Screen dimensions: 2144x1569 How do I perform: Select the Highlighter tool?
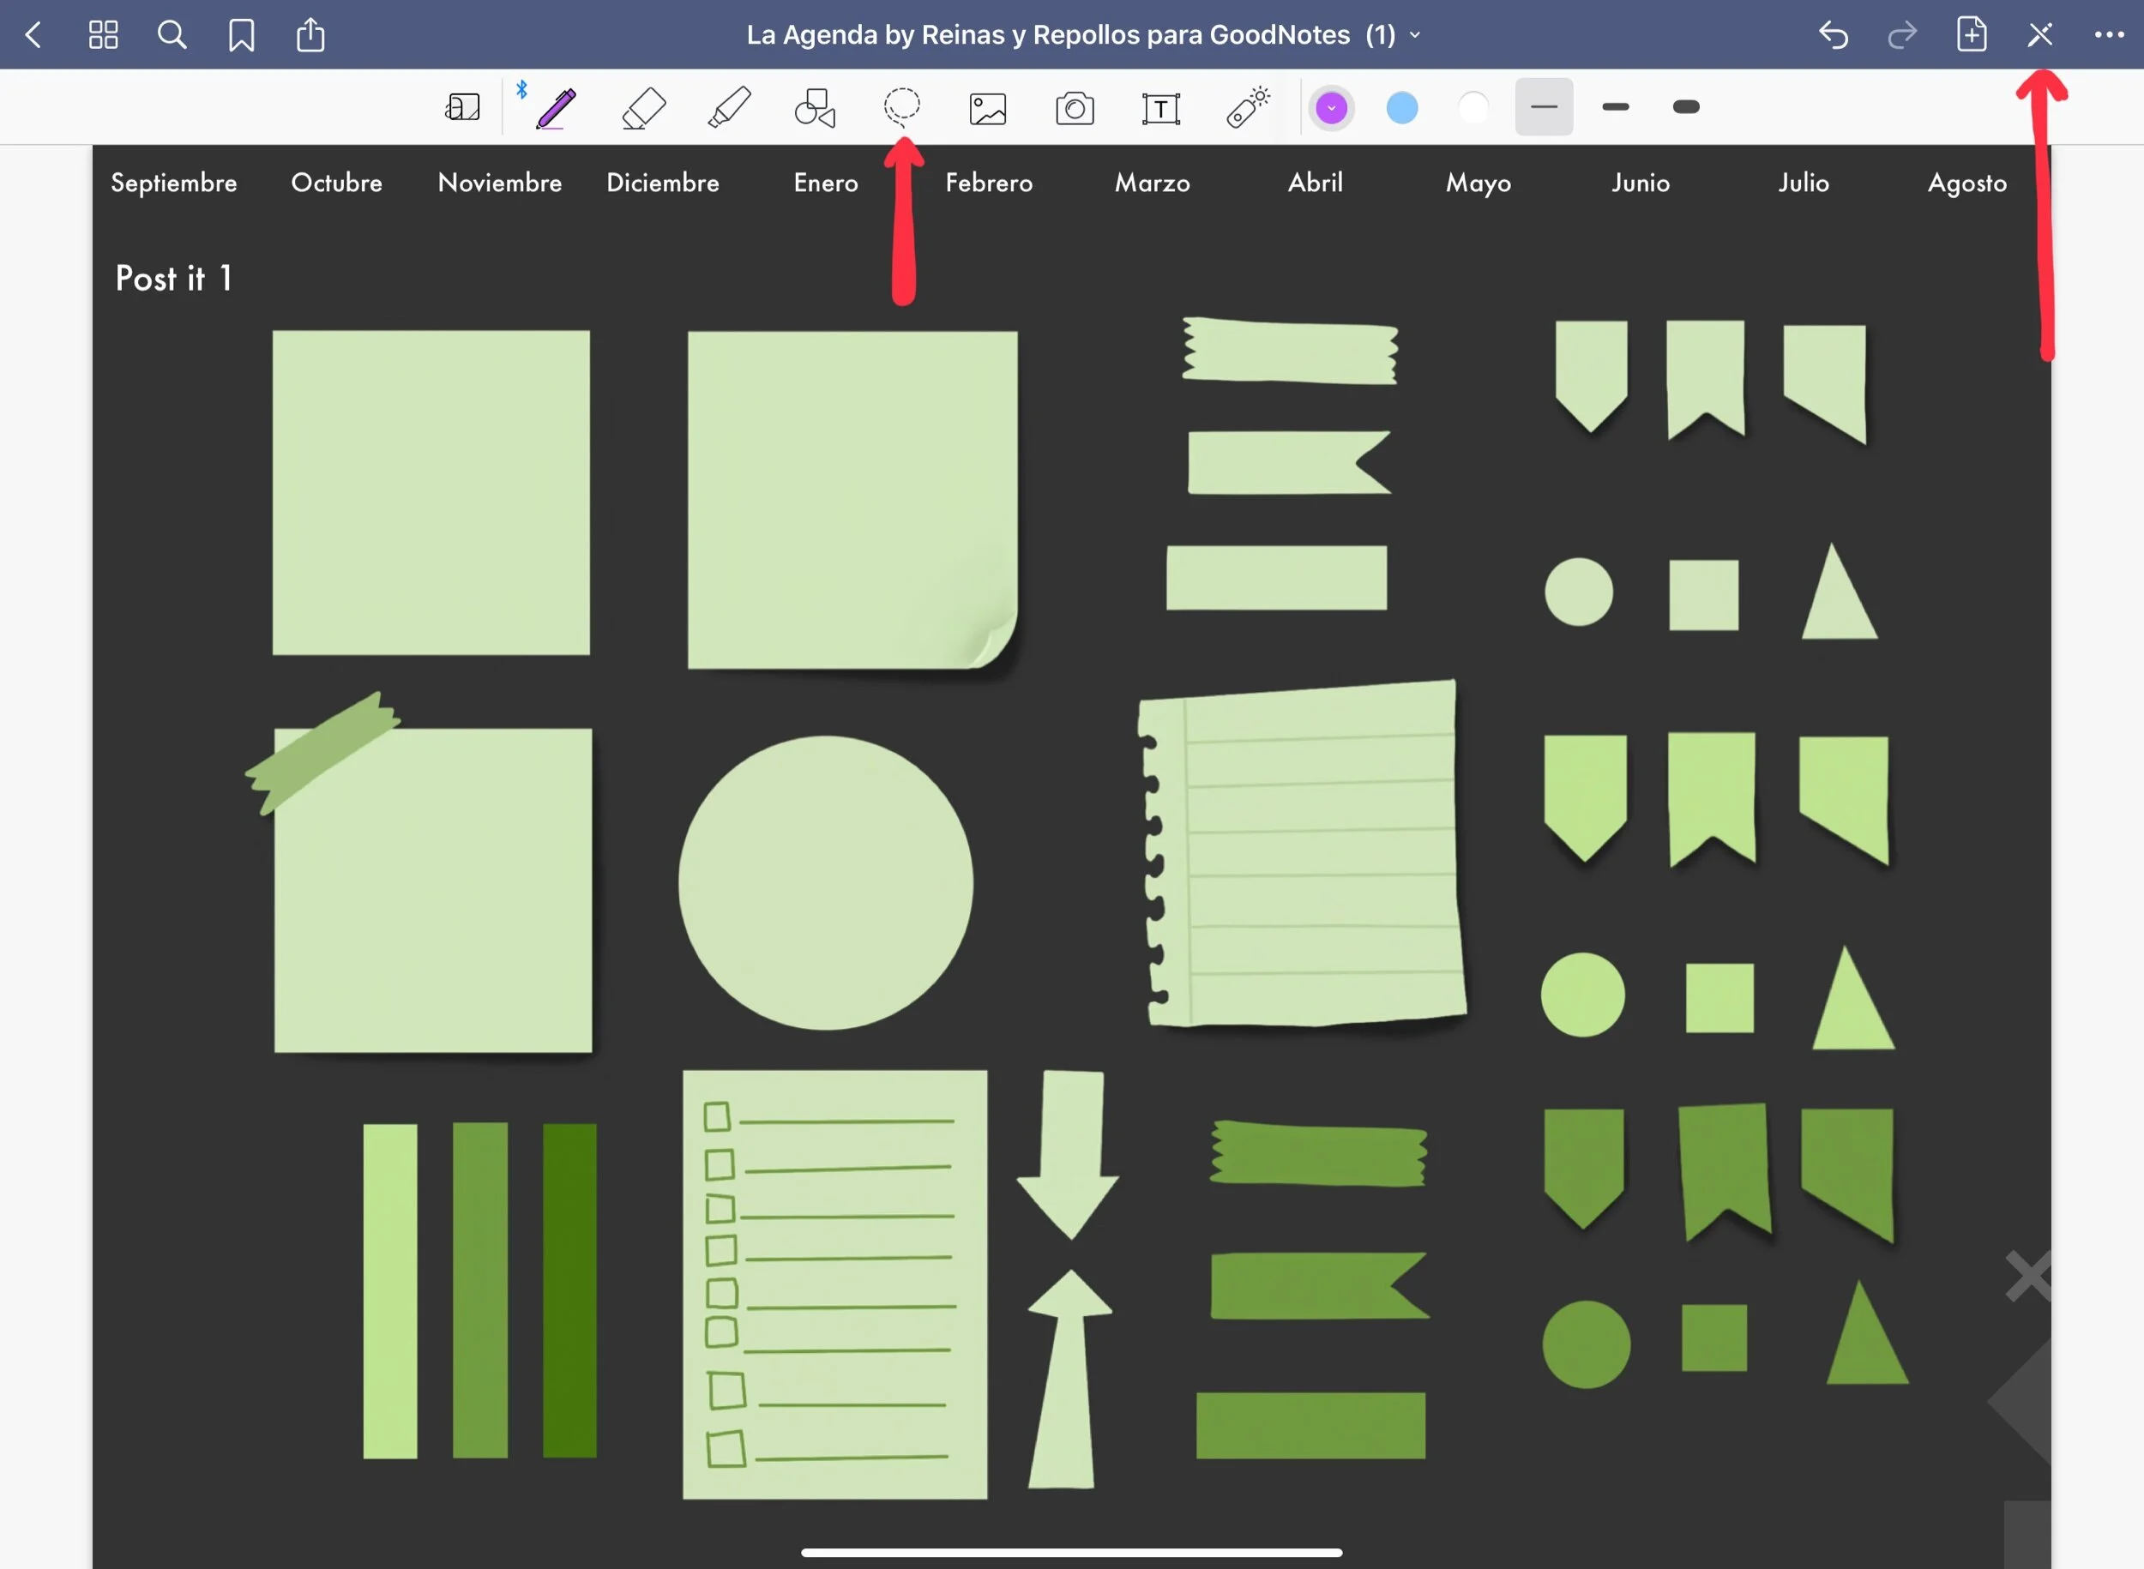[x=730, y=107]
